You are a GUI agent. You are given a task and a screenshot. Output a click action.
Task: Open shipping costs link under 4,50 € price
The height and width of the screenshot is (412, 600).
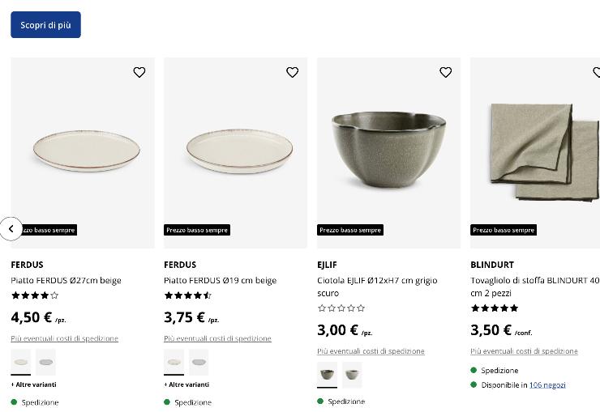[x=65, y=338]
